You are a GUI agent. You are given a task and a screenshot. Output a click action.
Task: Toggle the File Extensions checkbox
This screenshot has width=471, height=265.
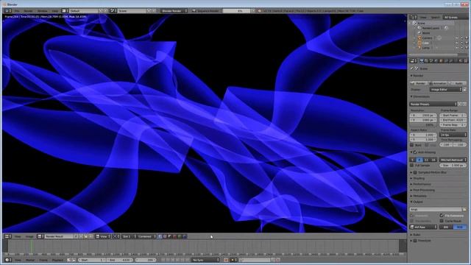(442, 216)
